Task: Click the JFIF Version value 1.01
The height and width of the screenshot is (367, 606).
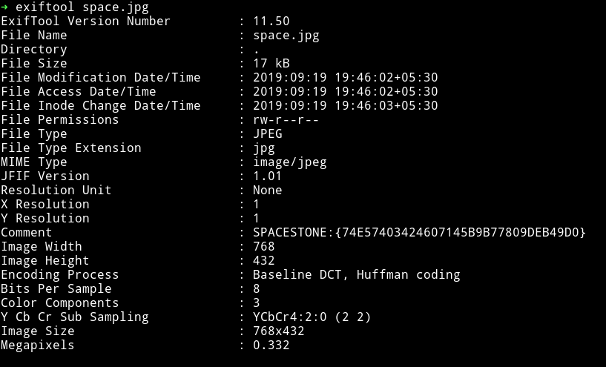Action: pyautogui.click(x=268, y=176)
